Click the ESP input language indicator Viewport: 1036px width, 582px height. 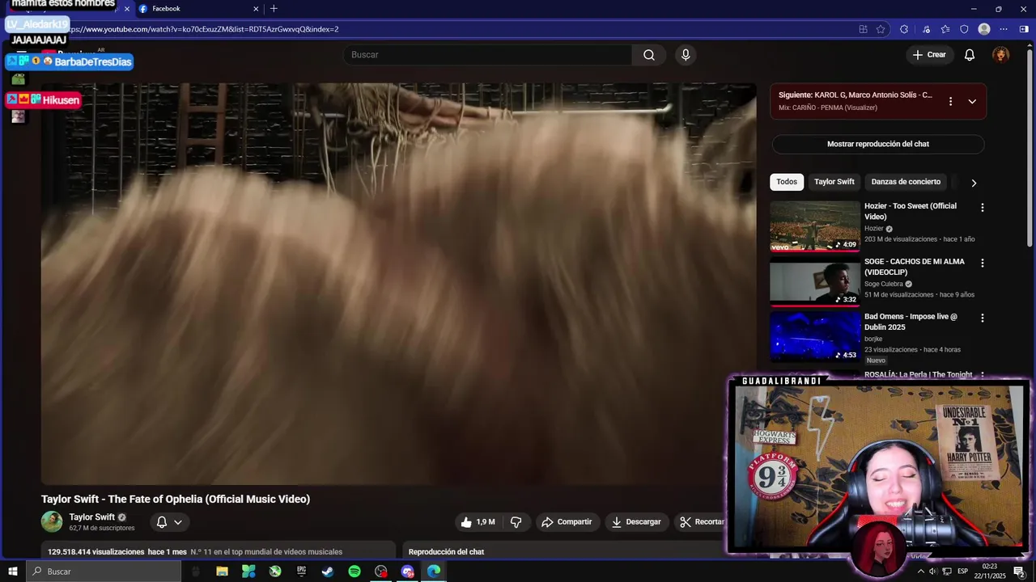point(962,571)
